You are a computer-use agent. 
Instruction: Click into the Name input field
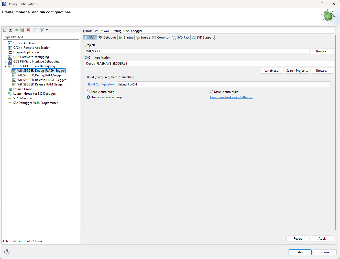point(214,31)
